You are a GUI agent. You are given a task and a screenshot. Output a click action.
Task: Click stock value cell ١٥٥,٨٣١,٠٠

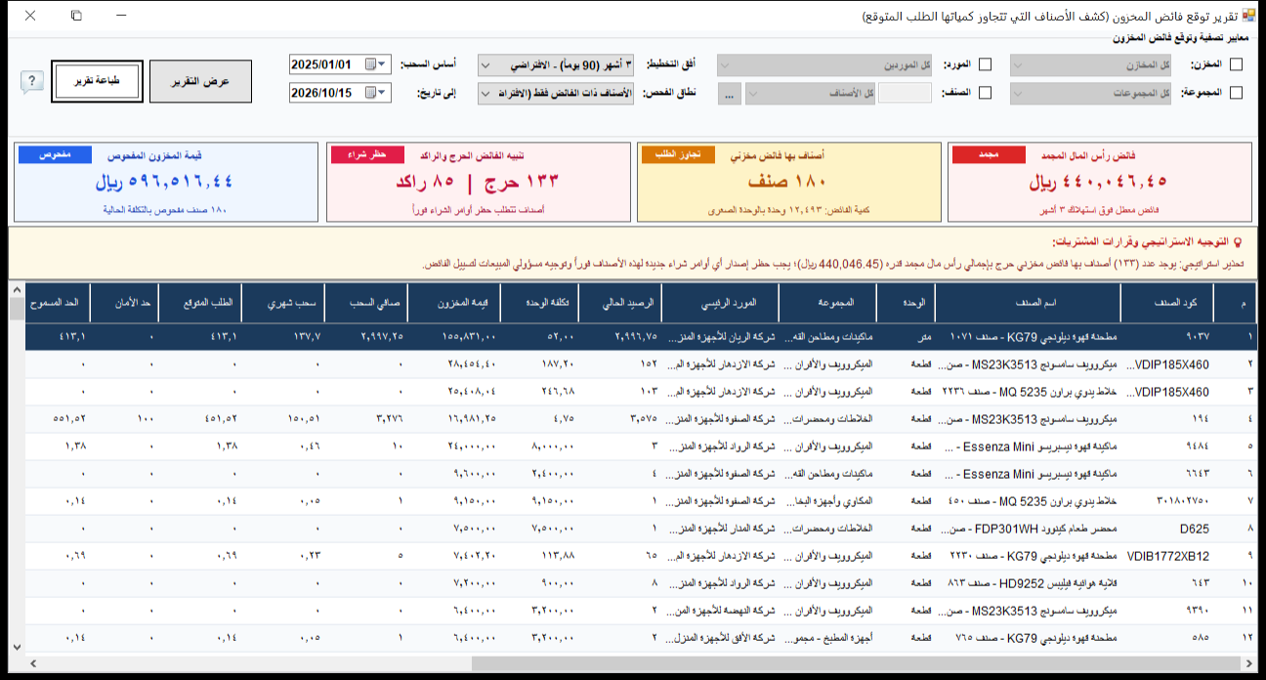point(455,336)
